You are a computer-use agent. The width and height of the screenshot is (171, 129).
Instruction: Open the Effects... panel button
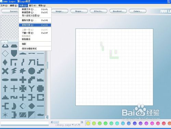[98, 11]
